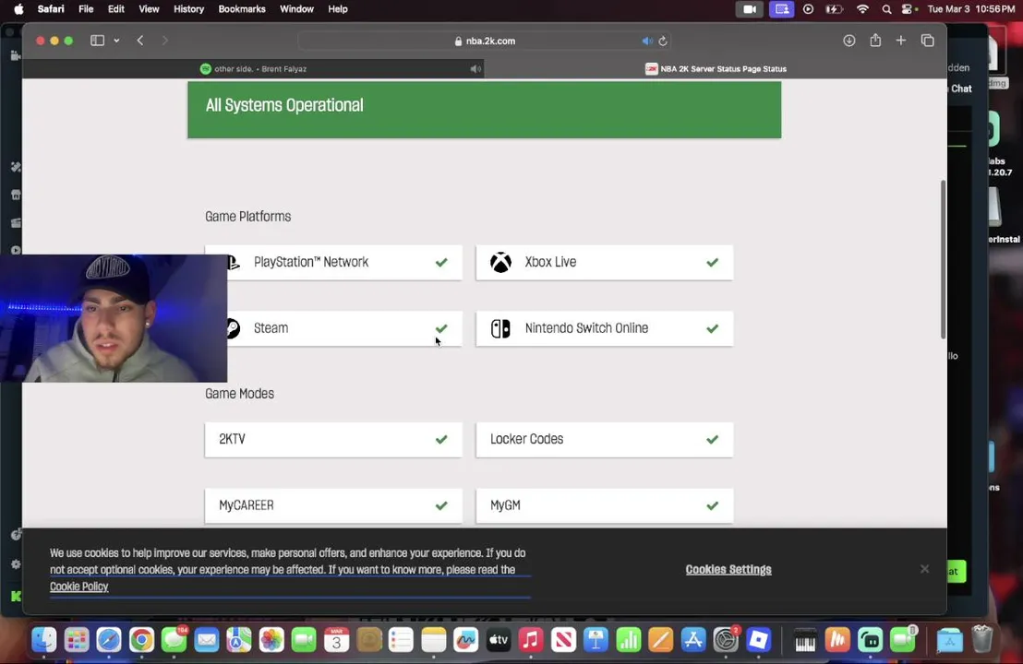
Task: Open the Apple menu
Action: [18, 9]
